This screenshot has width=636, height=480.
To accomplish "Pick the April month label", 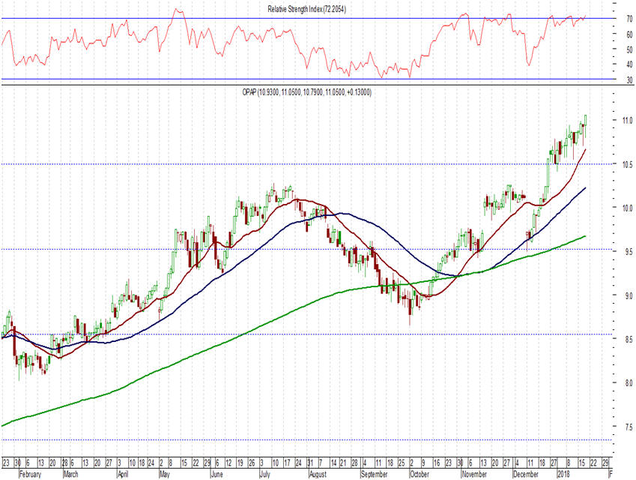I will click(124, 474).
